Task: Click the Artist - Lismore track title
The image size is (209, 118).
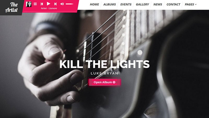Action: (x=49, y=8)
